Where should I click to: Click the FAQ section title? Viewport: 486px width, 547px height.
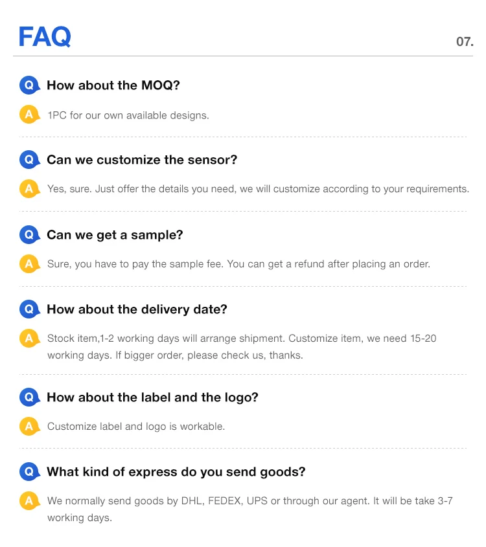click(x=45, y=37)
